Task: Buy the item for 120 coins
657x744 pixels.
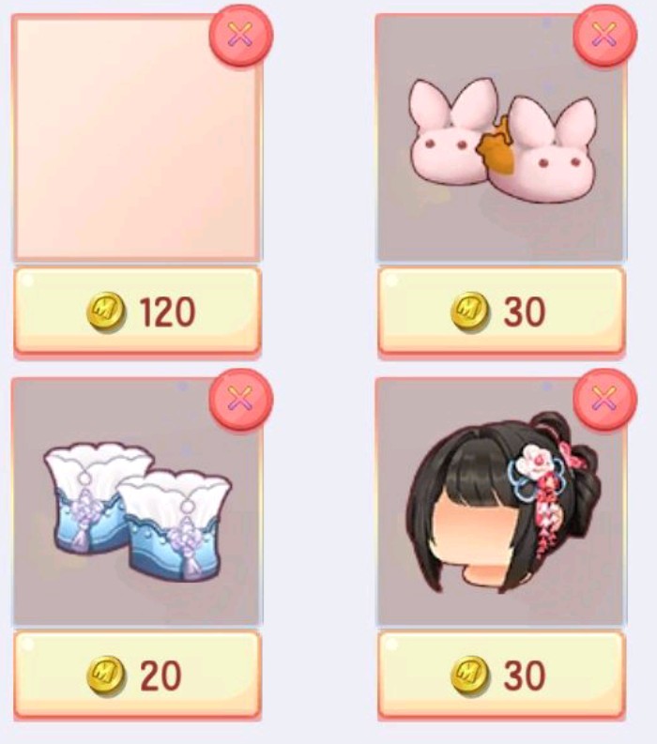Action: (137, 311)
